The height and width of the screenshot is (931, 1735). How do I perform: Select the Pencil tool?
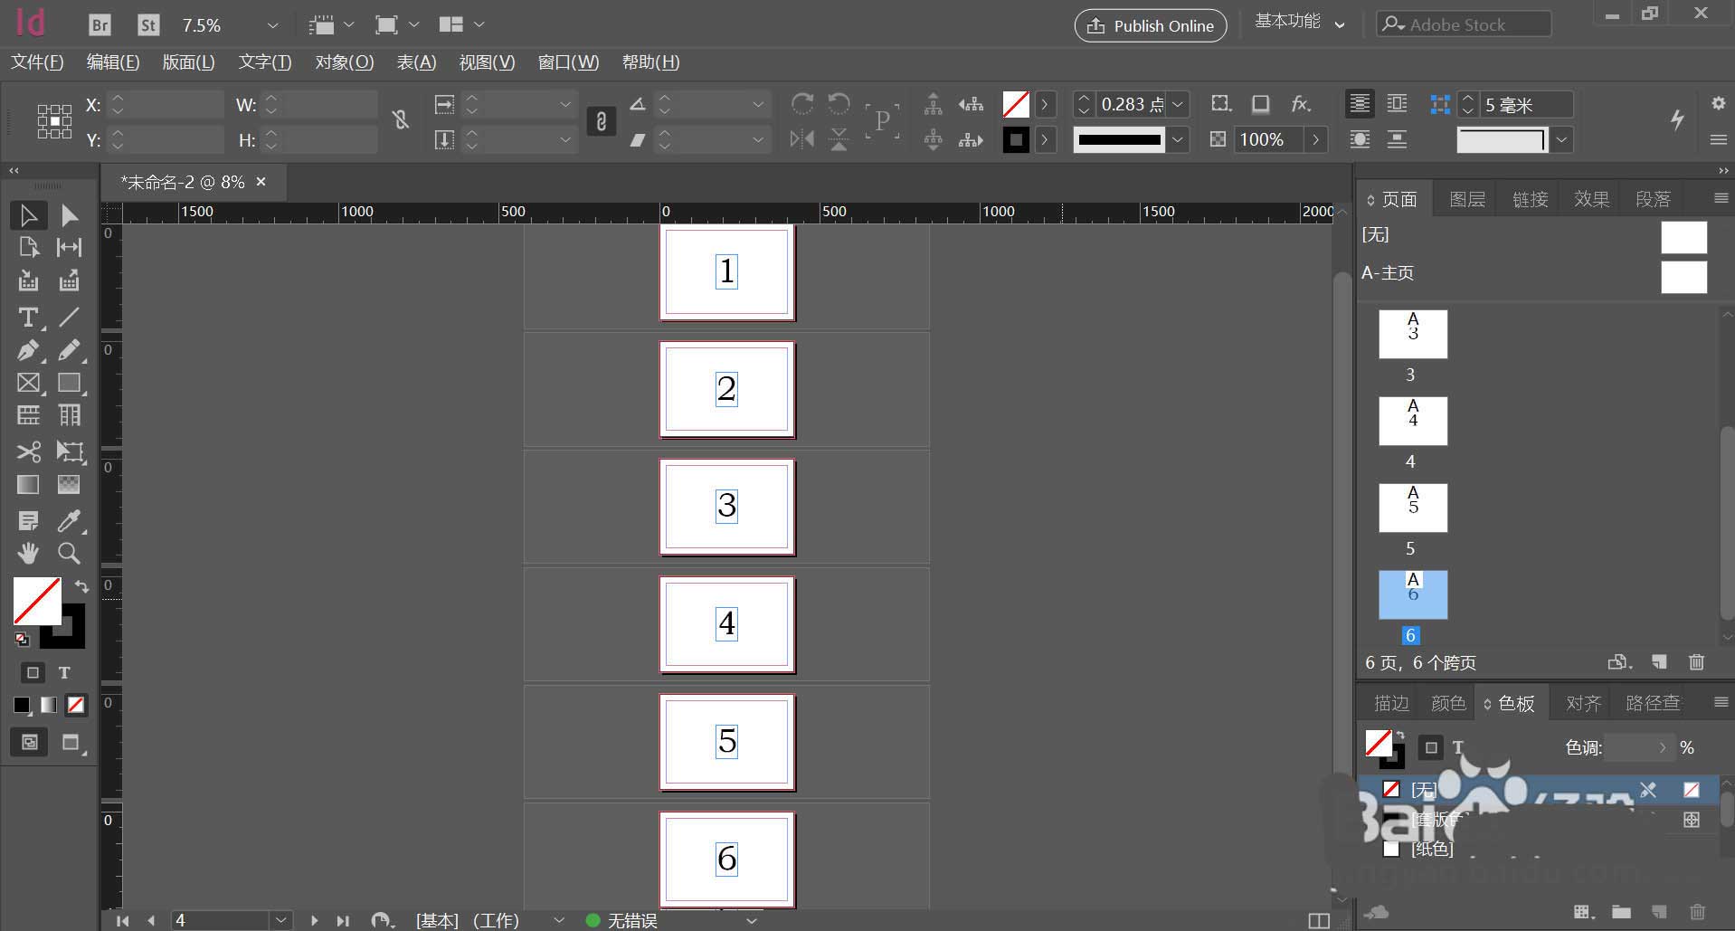[x=70, y=350]
